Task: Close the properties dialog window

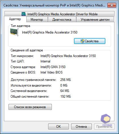Action: [x=112, y=5]
